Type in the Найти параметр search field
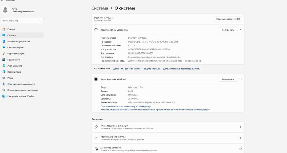Screen dimensions: 287x153 coord(20,21)
